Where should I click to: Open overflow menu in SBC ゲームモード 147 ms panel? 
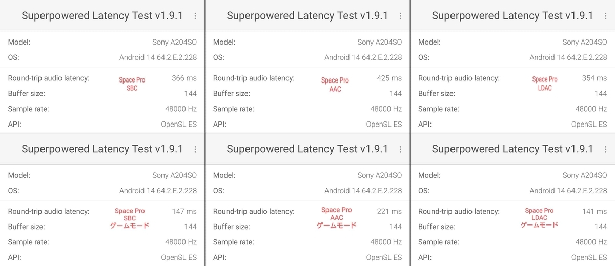tap(195, 149)
